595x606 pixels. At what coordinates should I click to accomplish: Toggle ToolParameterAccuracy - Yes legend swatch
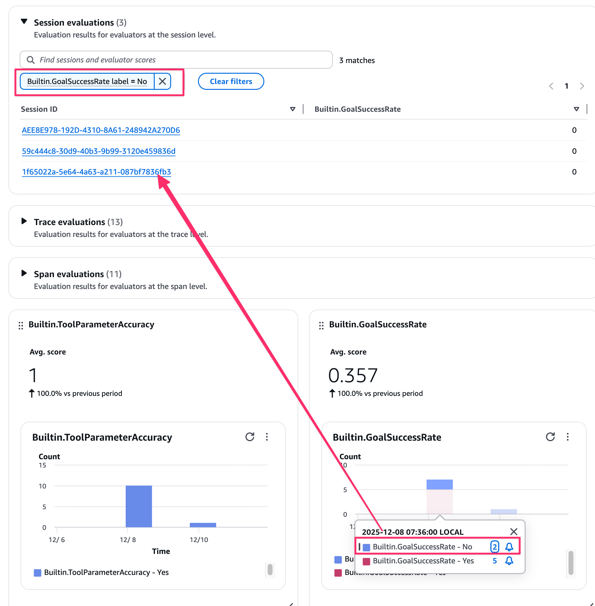[37, 573]
